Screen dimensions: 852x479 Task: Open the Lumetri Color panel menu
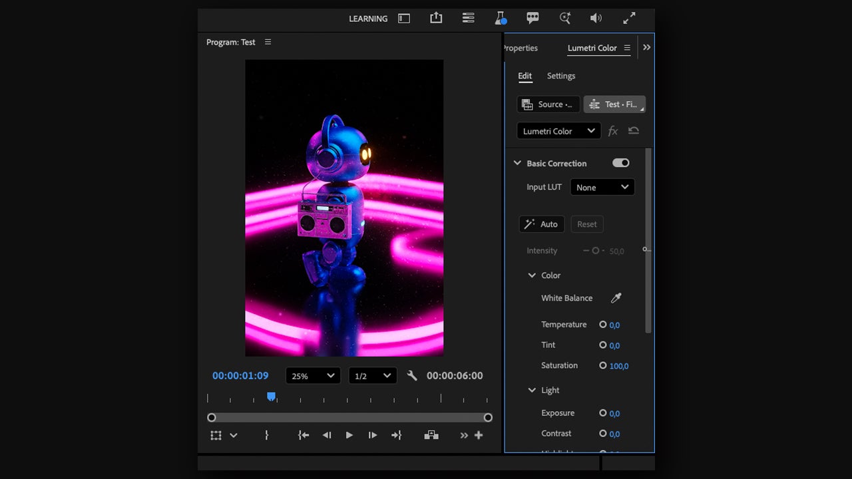[627, 48]
